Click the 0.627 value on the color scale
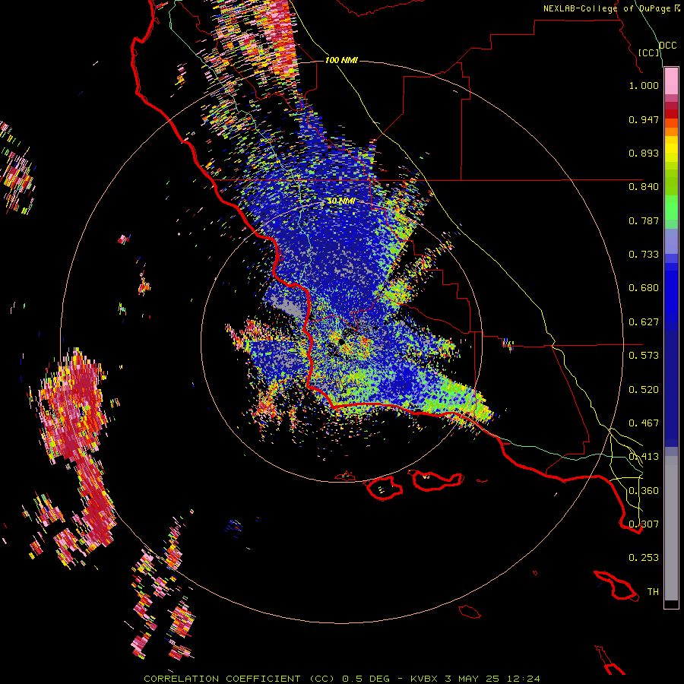Image resolution: width=684 pixels, height=684 pixels. [x=644, y=322]
